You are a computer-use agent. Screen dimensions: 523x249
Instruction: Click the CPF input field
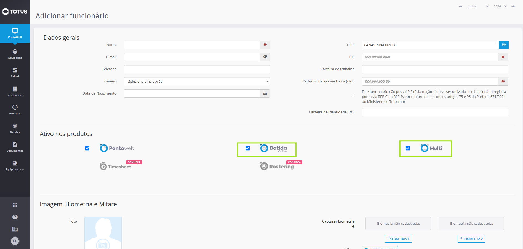pos(430,81)
